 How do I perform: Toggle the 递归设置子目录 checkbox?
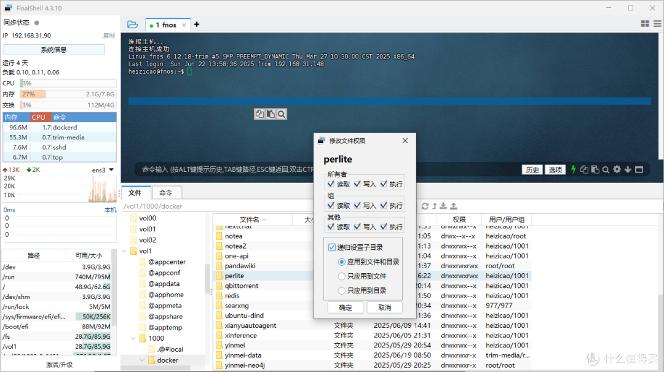click(333, 247)
